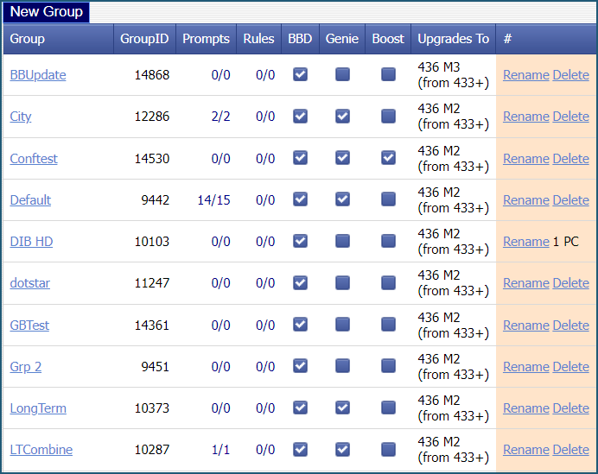Enable Boost checkbox for Default group
This screenshot has width=598, height=474.
[x=388, y=199]
